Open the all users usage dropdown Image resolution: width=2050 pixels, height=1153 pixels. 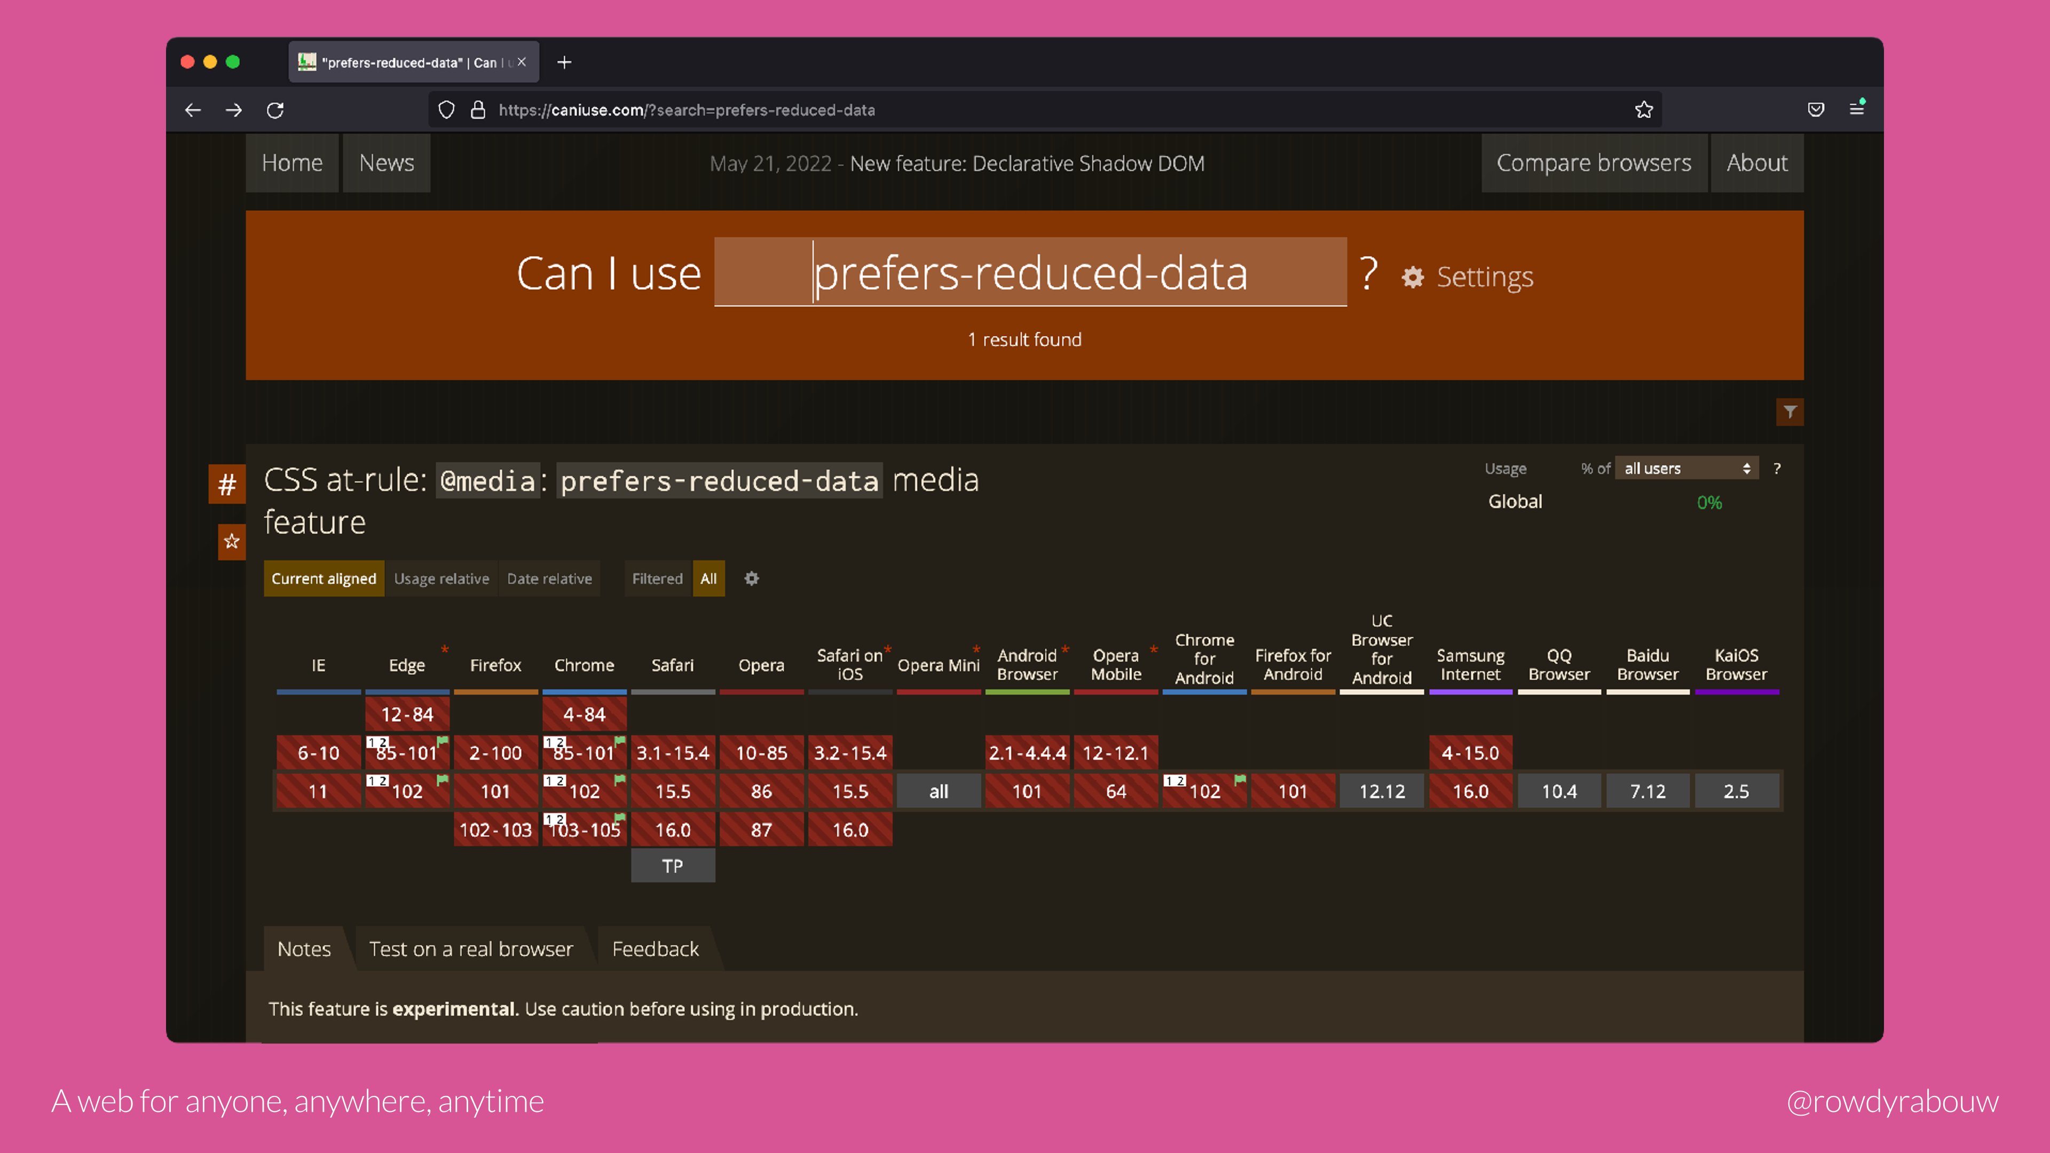tap(1686, 469)
